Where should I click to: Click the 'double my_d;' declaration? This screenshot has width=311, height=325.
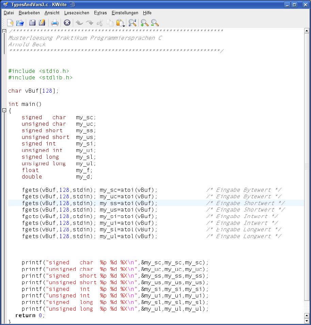pos(57,177)
